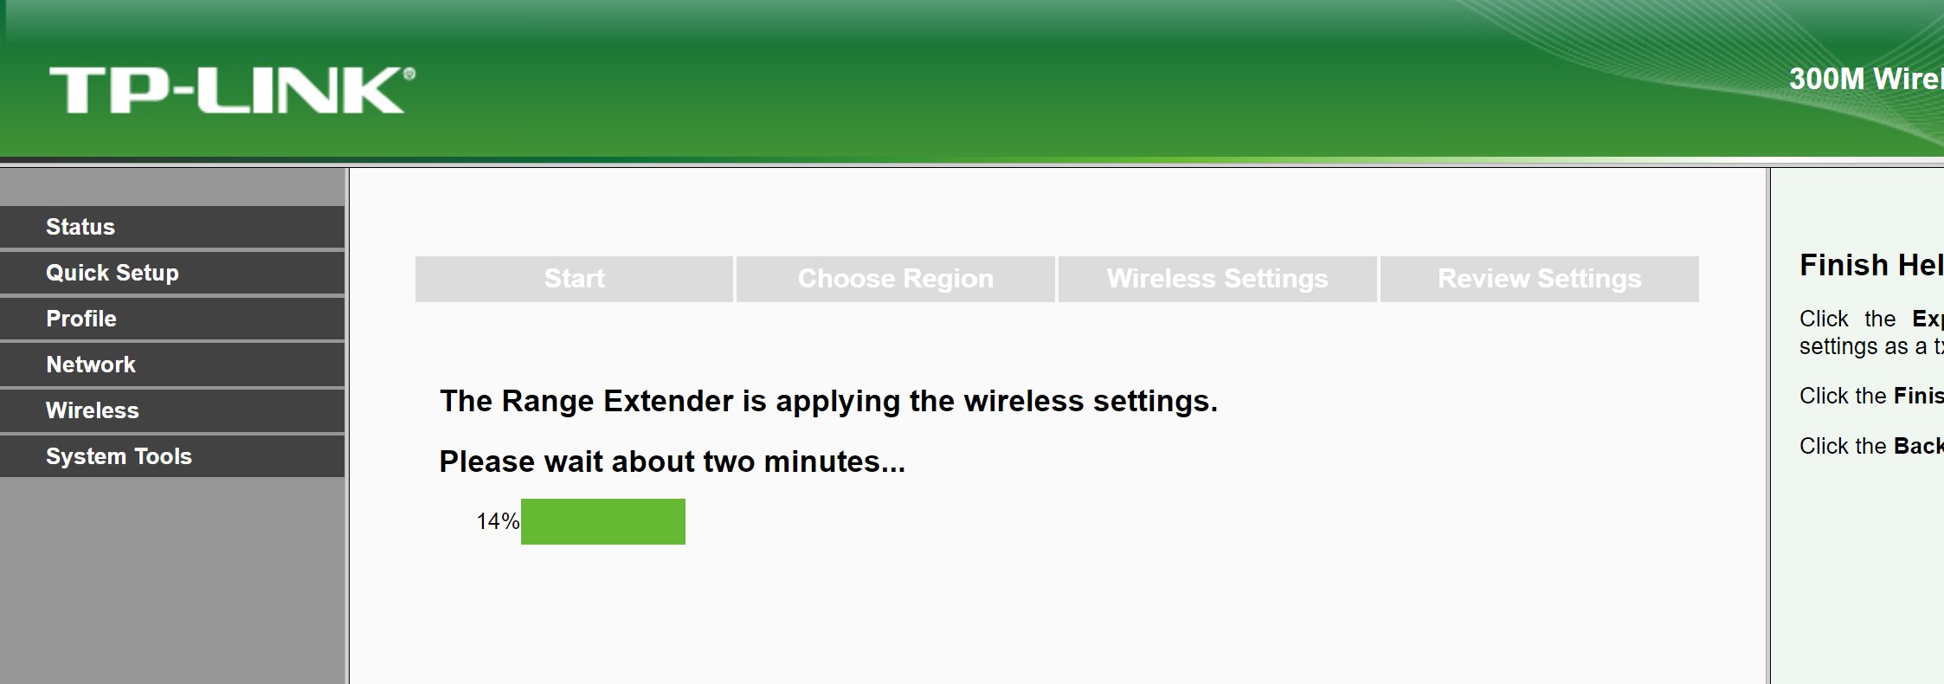The width and height of the screenshot is (1944, 684).
Task: Open the Wireless sidebar menu
Action: pos(93,410)
